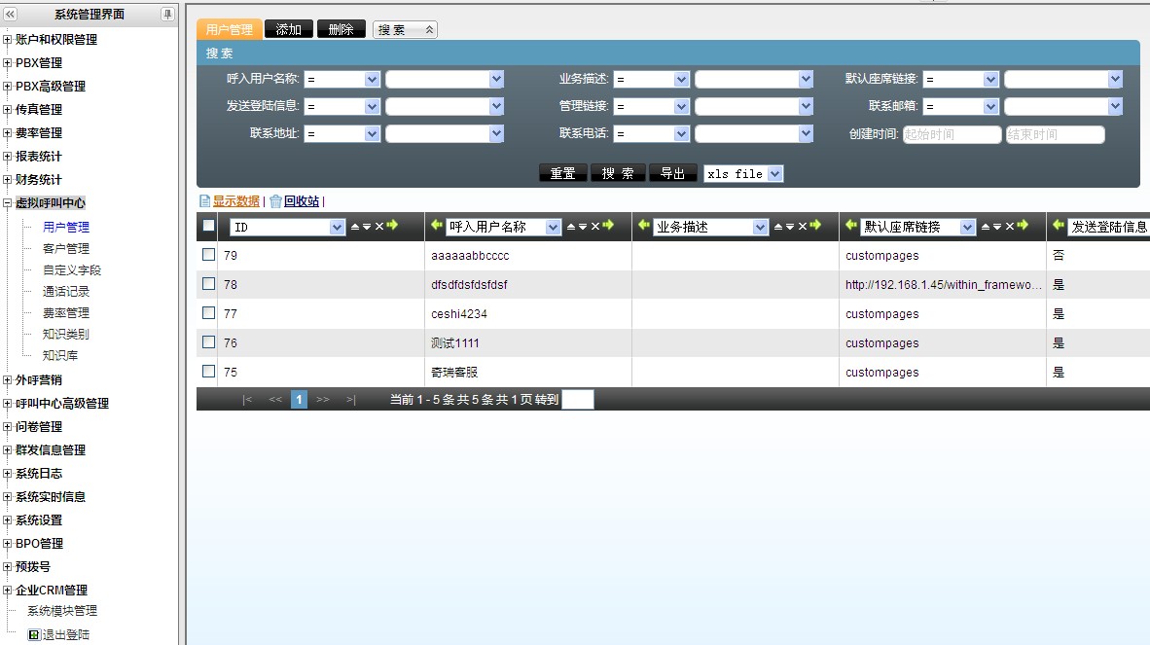1150x645 pixels.
Task: Sort ID column ascending with up arrow
Action: click(354, 227)
